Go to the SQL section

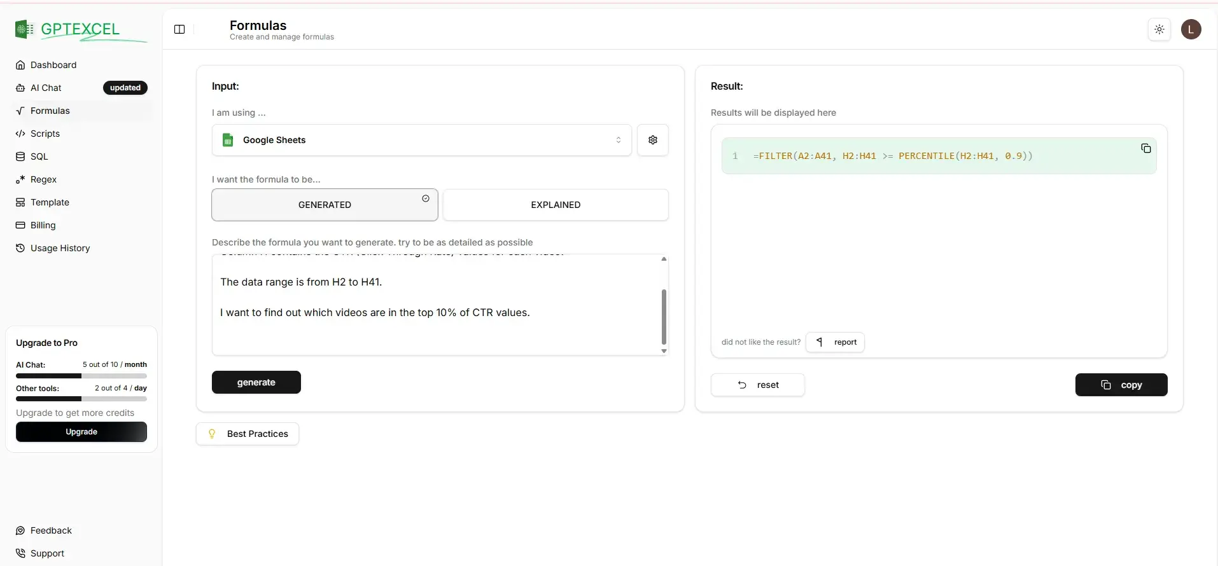pos(39,156)
